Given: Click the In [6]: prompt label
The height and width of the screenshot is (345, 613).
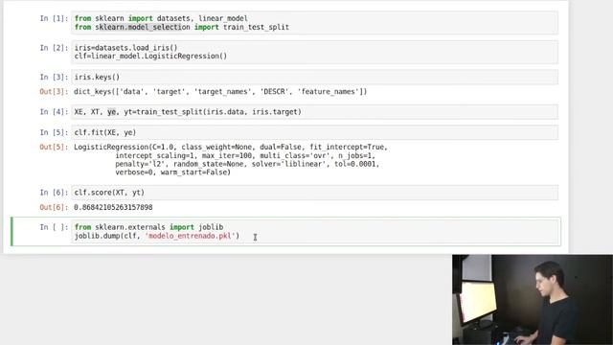Looking at the screenshot, I should click(54, 193).
